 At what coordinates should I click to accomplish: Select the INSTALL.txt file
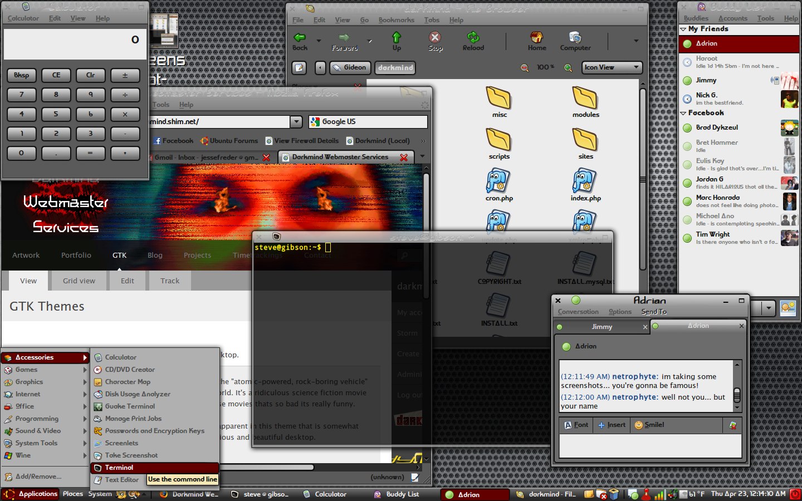(499, 310)
